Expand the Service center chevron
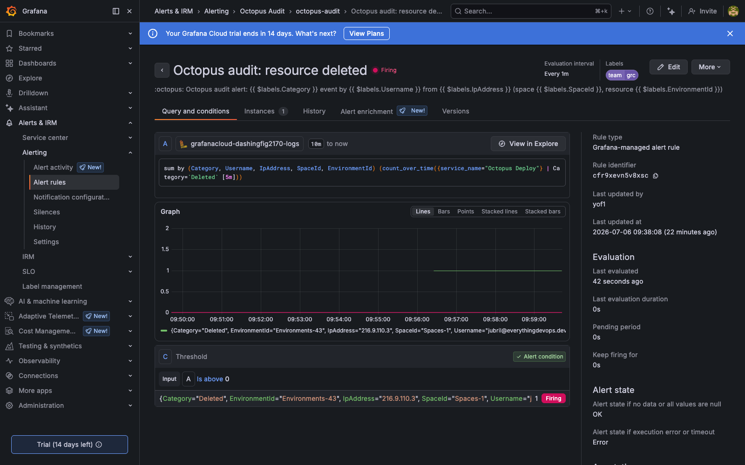This screenshot has height=465, width=745. point(130,138)
